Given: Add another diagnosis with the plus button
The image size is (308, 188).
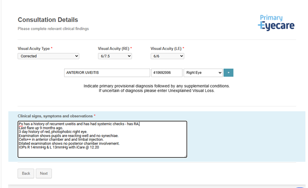Looking at the screenshot, I should point(229,73).
